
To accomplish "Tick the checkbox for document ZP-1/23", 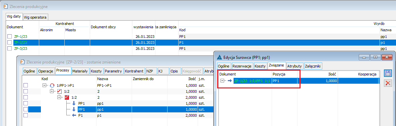I will point(10,37).
